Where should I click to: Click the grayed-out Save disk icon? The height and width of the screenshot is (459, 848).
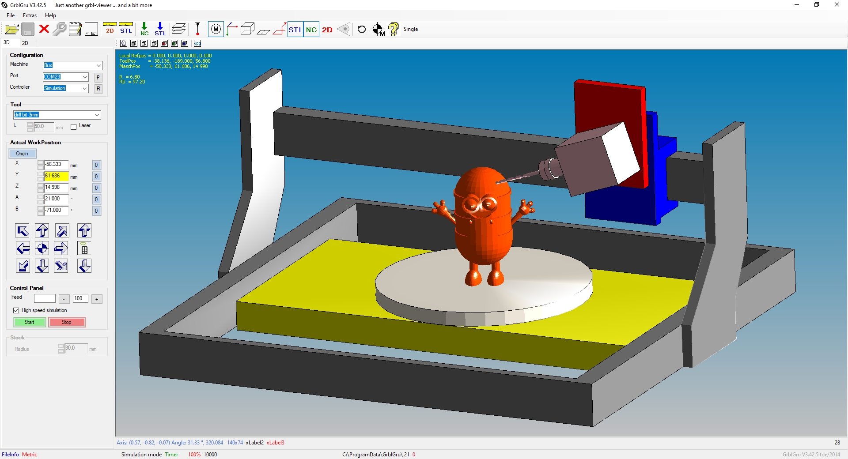[x=28, y=30]
